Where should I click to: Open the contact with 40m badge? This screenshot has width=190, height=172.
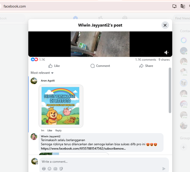[184, 93]
